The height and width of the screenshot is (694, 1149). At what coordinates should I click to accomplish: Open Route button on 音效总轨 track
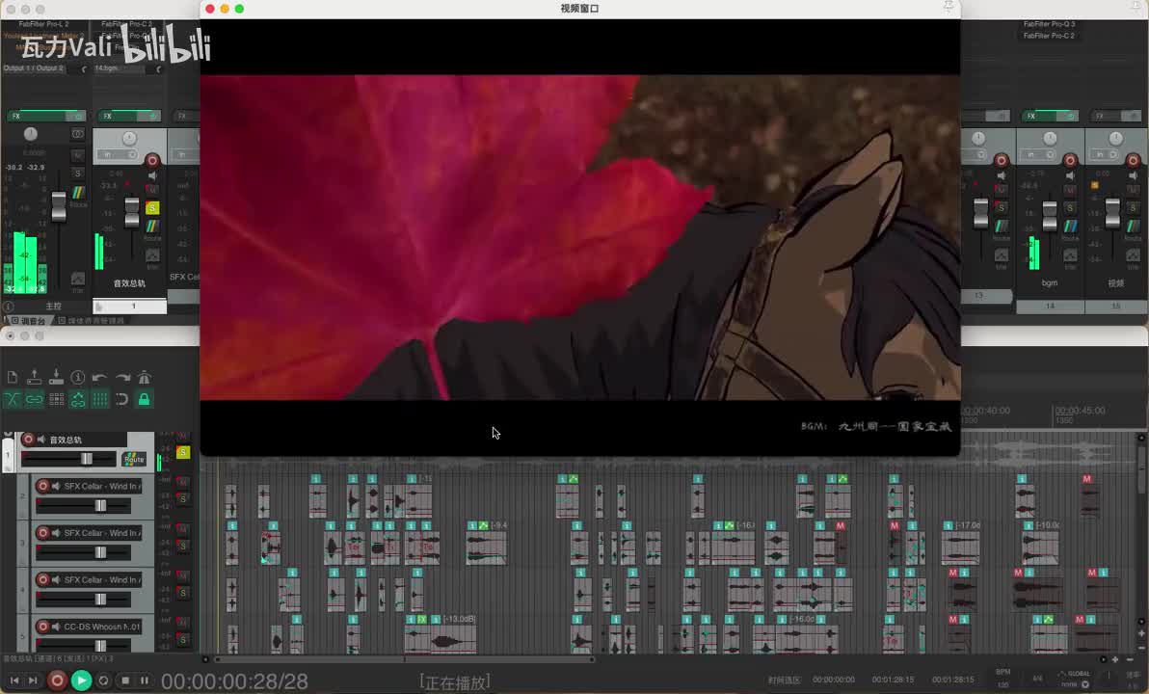coord(134,459)
